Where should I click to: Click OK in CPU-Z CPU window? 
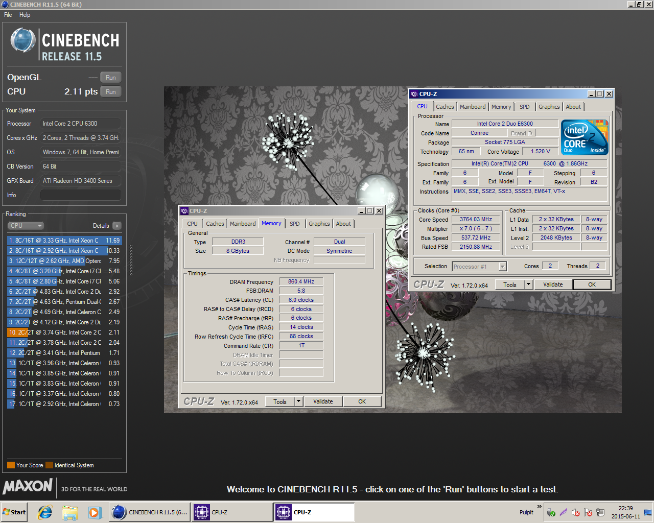592,285
